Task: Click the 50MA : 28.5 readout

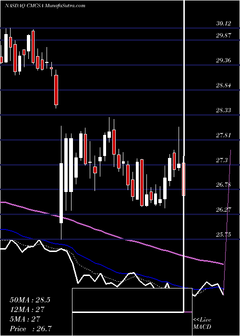Action: point(30,300)
